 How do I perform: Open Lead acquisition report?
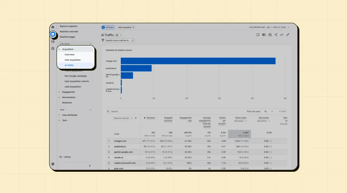pyautogui.click(x=73, y=87)
